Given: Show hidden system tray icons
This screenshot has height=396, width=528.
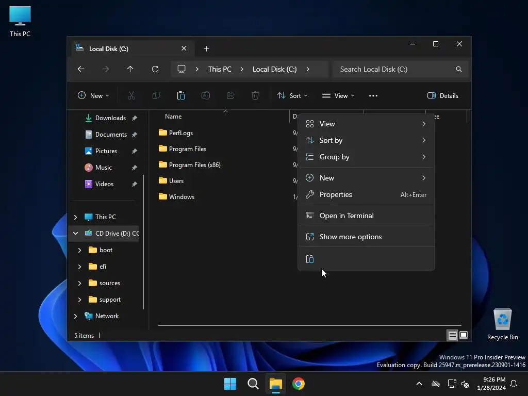Looking at the screenshot, I should tap(419, 384).
